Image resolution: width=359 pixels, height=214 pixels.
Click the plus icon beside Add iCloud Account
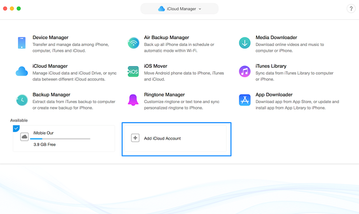(135, 138)
